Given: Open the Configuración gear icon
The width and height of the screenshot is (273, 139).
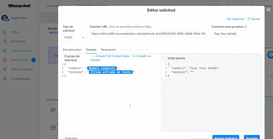Looking at the screenshot, I should 5,79.
